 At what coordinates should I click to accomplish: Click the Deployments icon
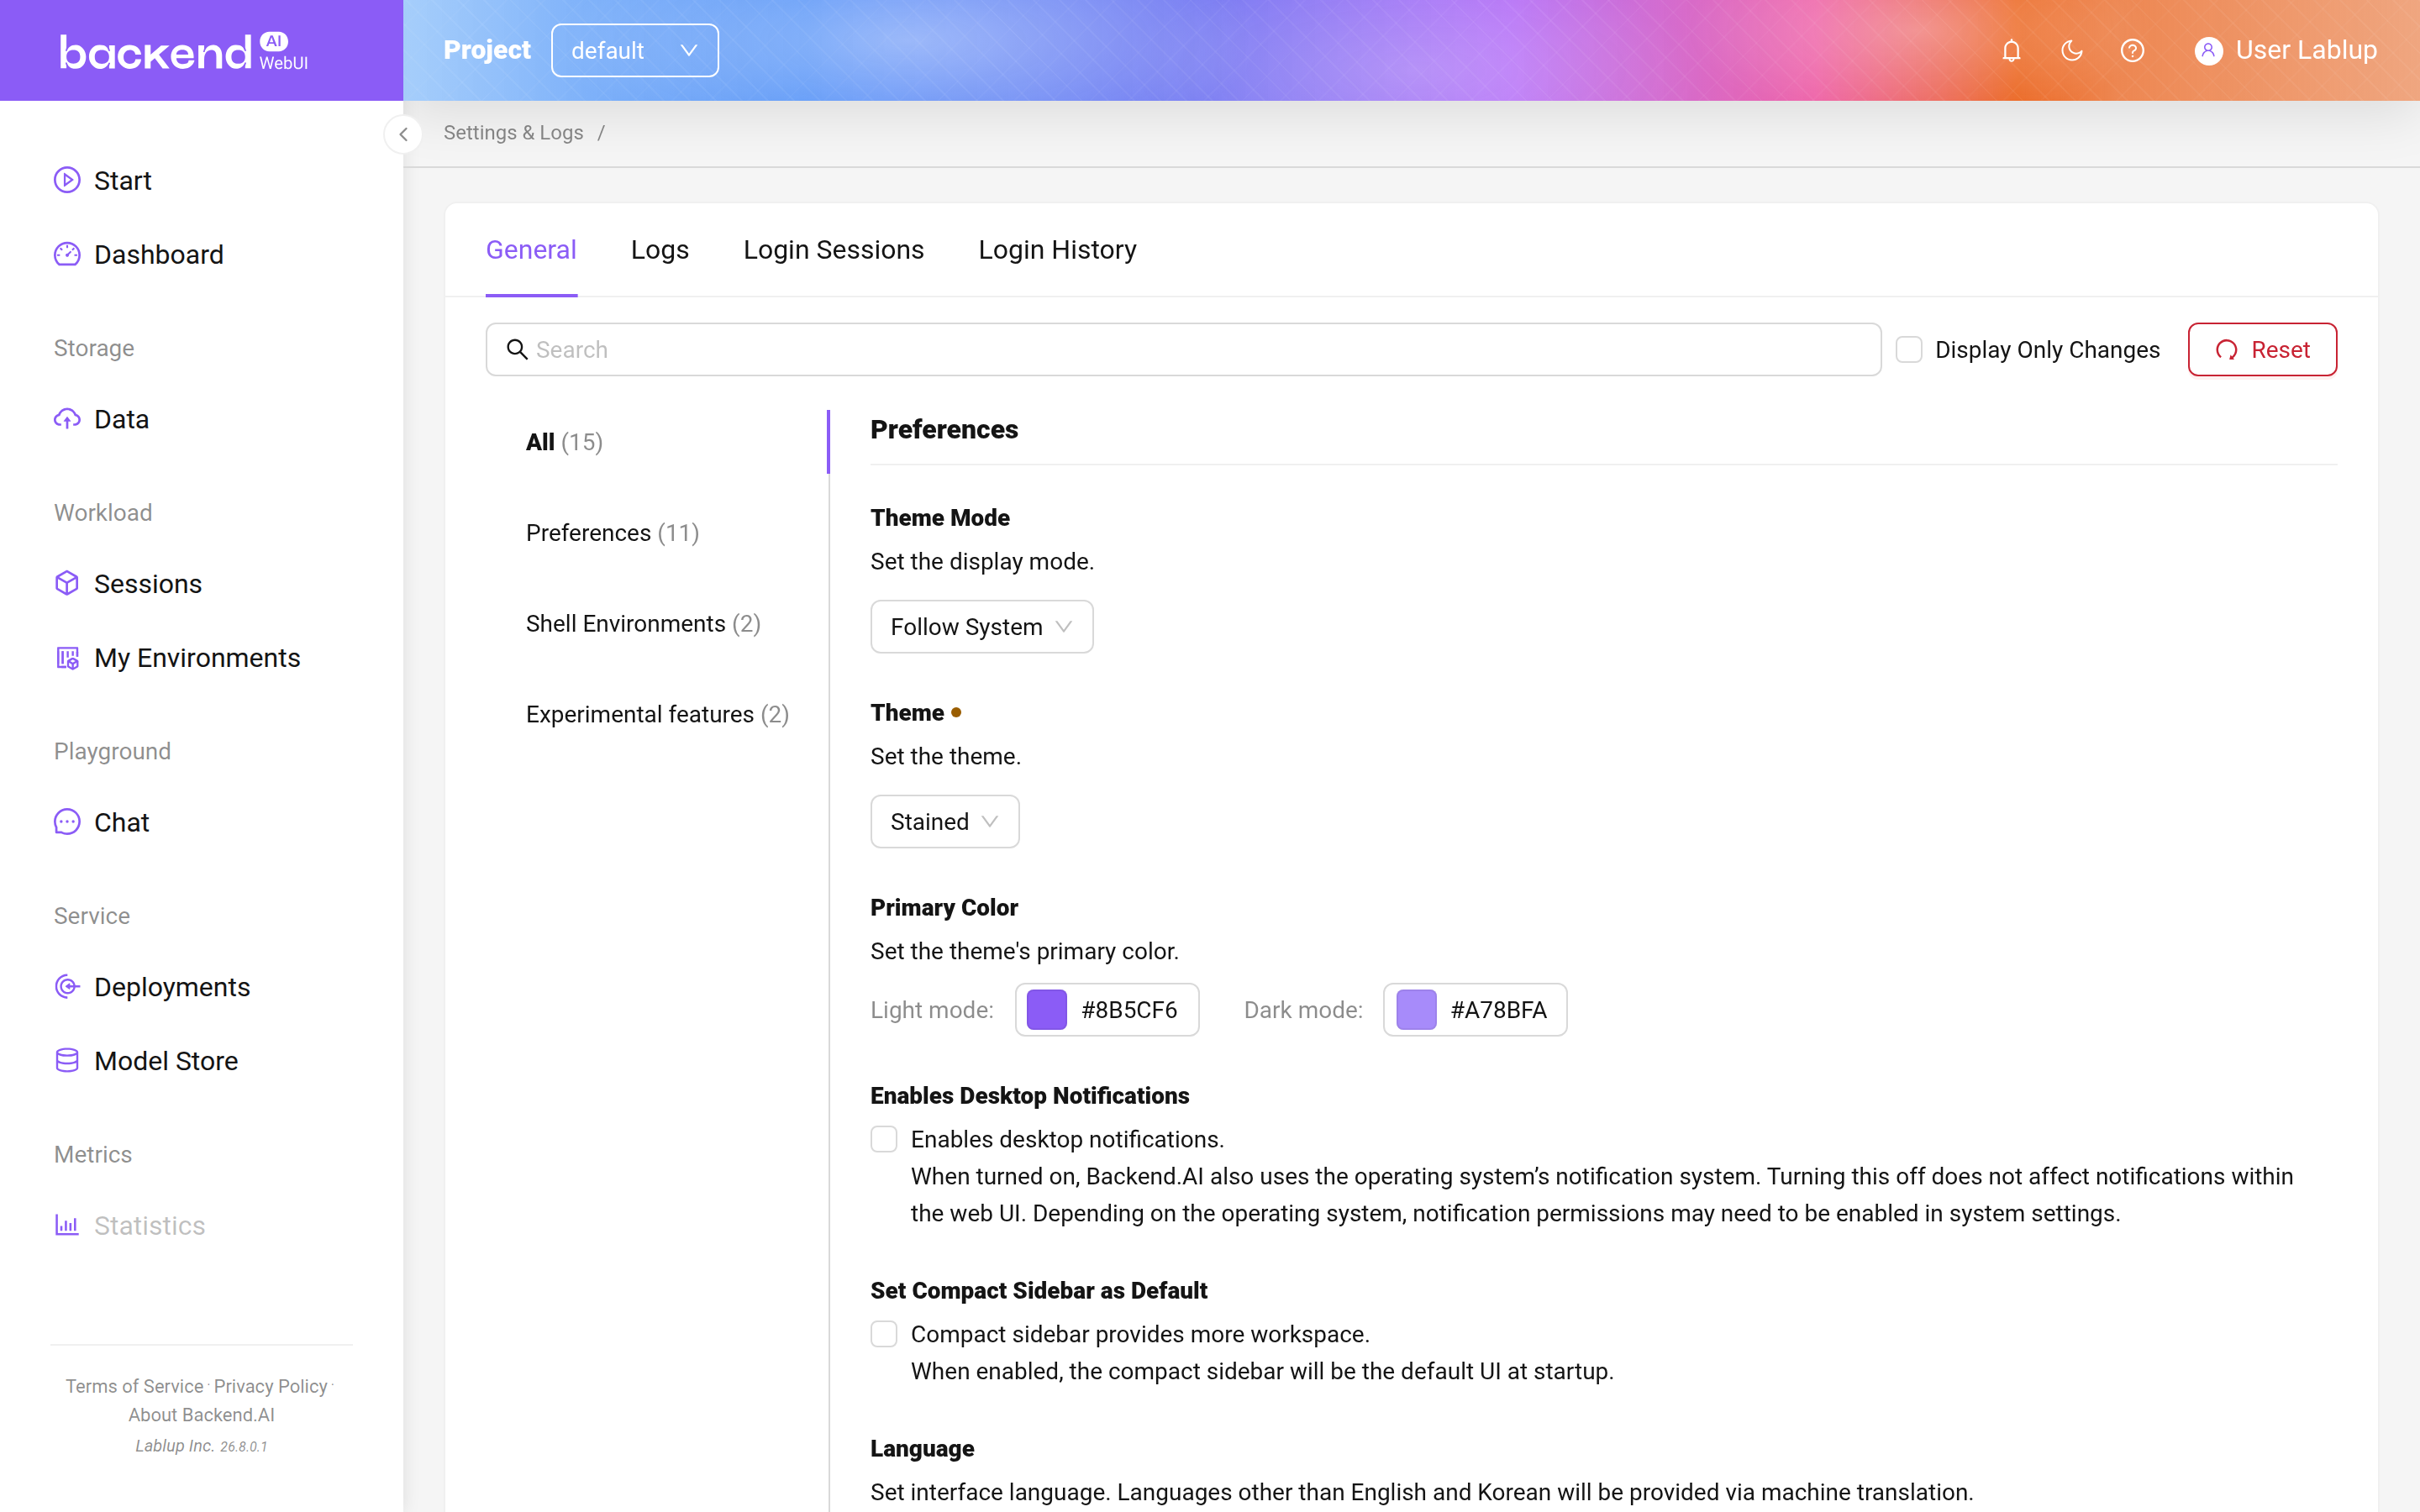(67, 986)
